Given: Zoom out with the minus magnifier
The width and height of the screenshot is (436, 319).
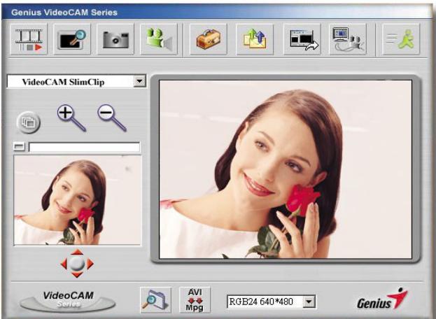Looking at the screenshot, I should 112,118.
